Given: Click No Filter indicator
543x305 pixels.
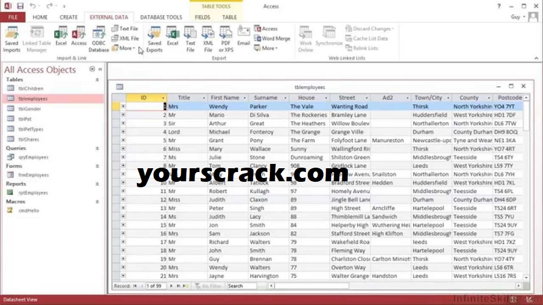Looking at the screenshot, I should point(208,286).
